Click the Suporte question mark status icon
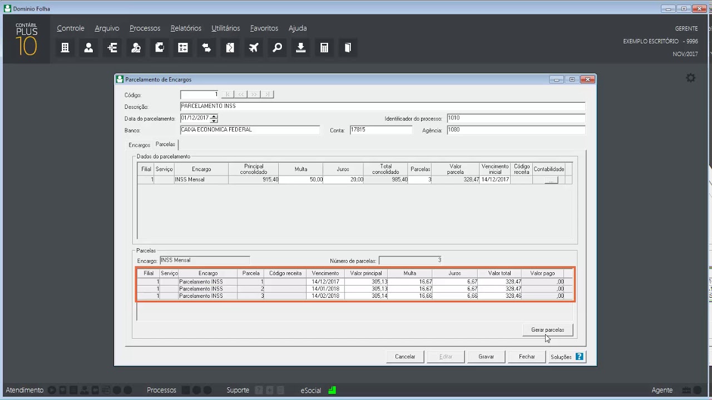 coord(259,390)
